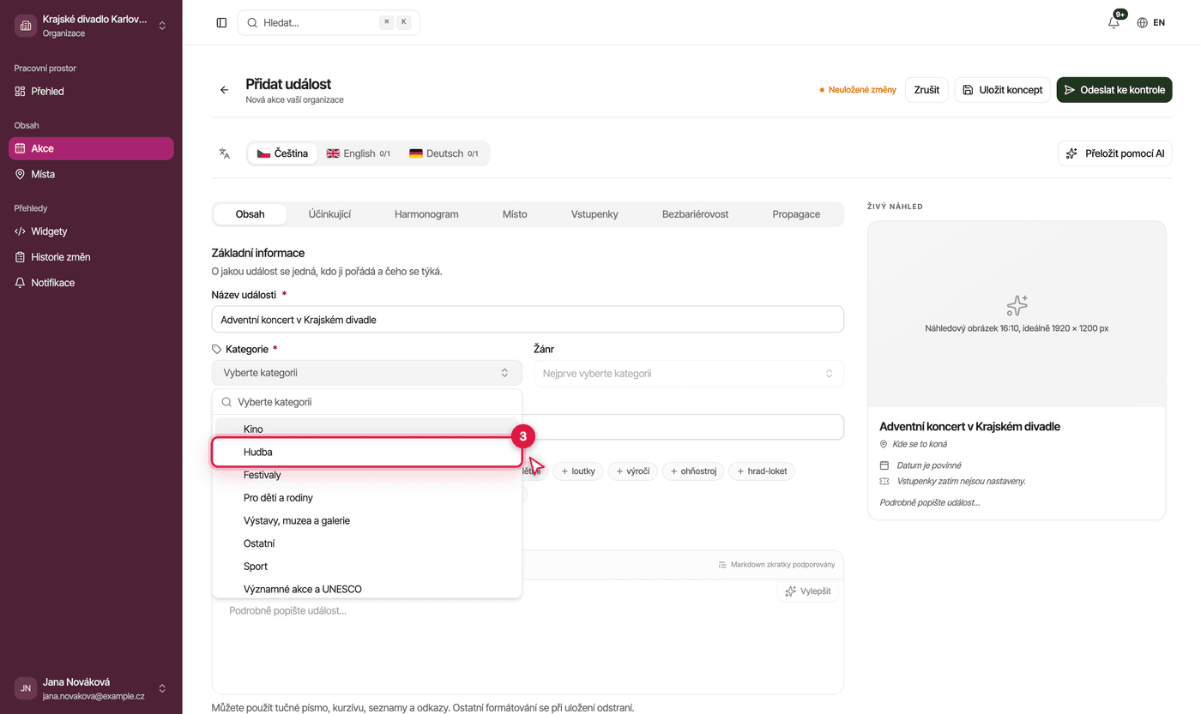Choose Festivaly from category list
This screenshot has height=714, width=1201.
click(367, 475)
